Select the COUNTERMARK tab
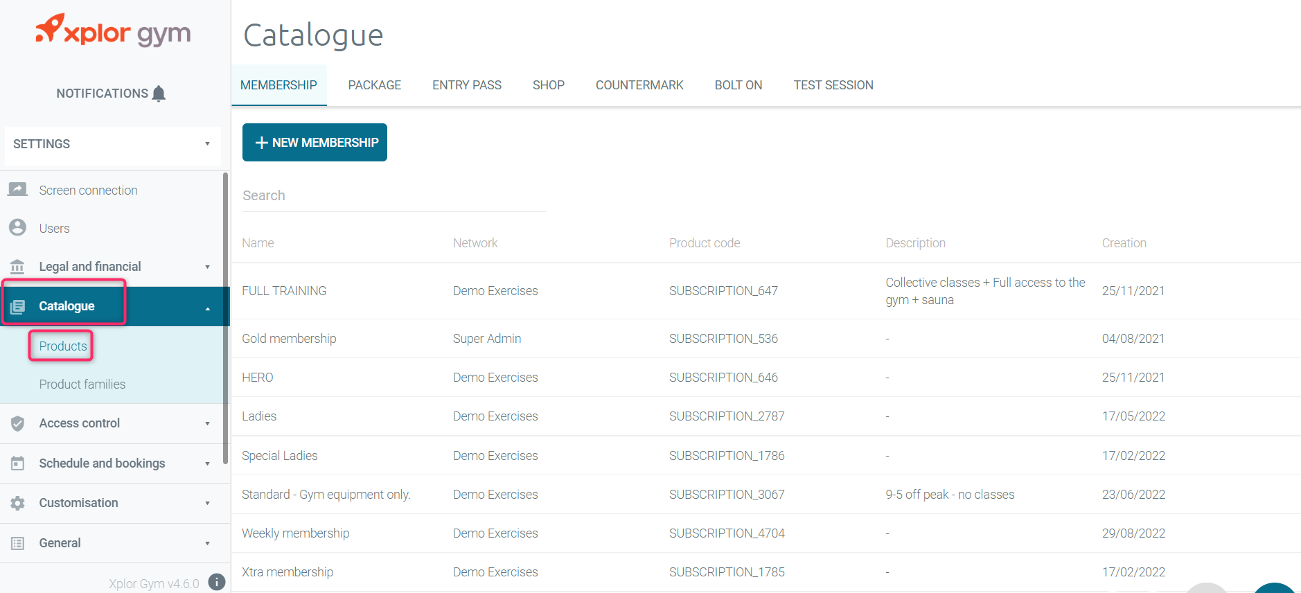The width and height of the screenshot is (1301, 593). tap(639, 85)
